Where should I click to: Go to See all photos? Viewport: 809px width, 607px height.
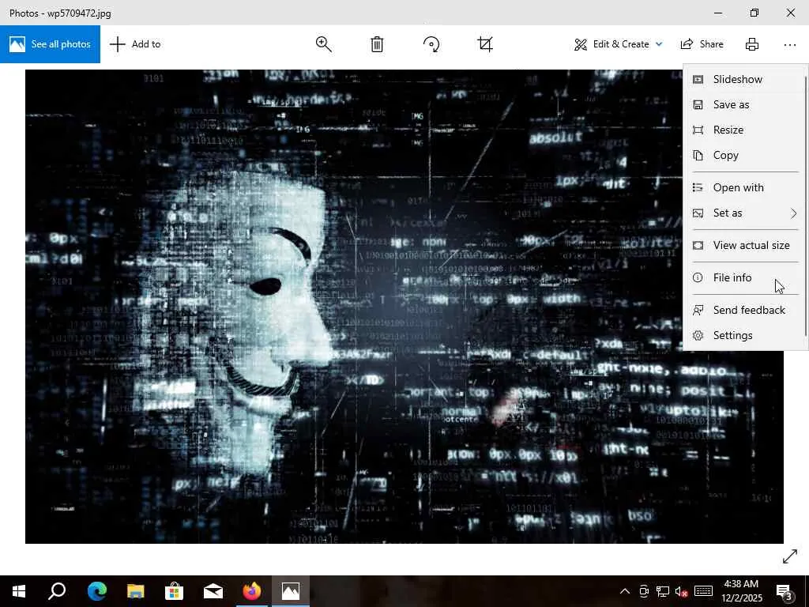pyautogui.click(x=50, y=44)
